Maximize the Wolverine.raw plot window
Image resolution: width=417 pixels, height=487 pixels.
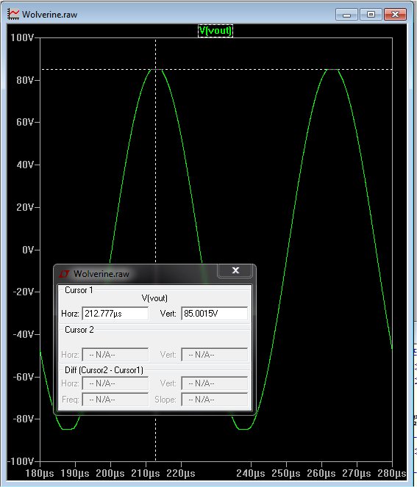coord(371,15)
